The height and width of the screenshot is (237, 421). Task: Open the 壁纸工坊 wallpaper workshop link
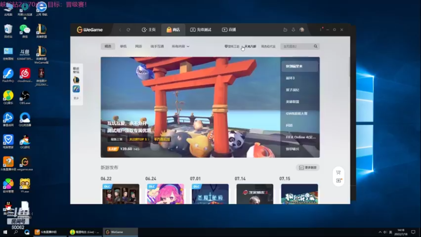[x=232, y=46]
